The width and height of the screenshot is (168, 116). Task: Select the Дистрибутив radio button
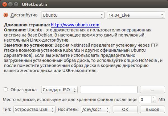[6, 15]
